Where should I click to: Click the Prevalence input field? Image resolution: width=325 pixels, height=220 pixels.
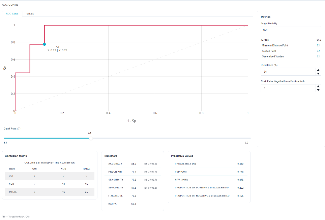pos(288,72)
